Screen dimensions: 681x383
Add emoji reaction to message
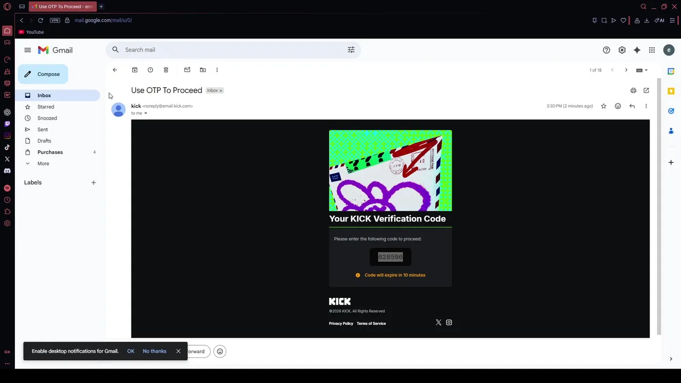point(618,106)
